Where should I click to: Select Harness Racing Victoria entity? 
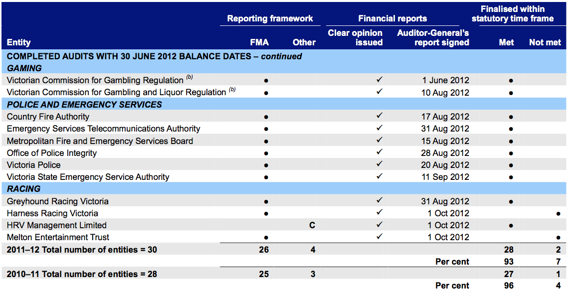52,213
